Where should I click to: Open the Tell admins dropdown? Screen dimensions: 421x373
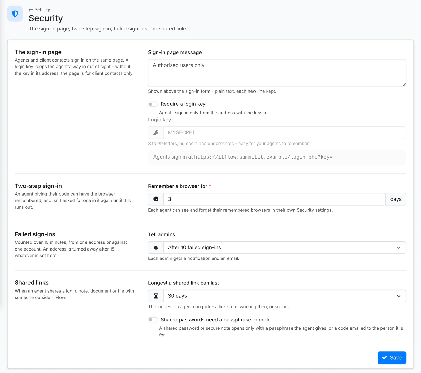click(285, 248)
